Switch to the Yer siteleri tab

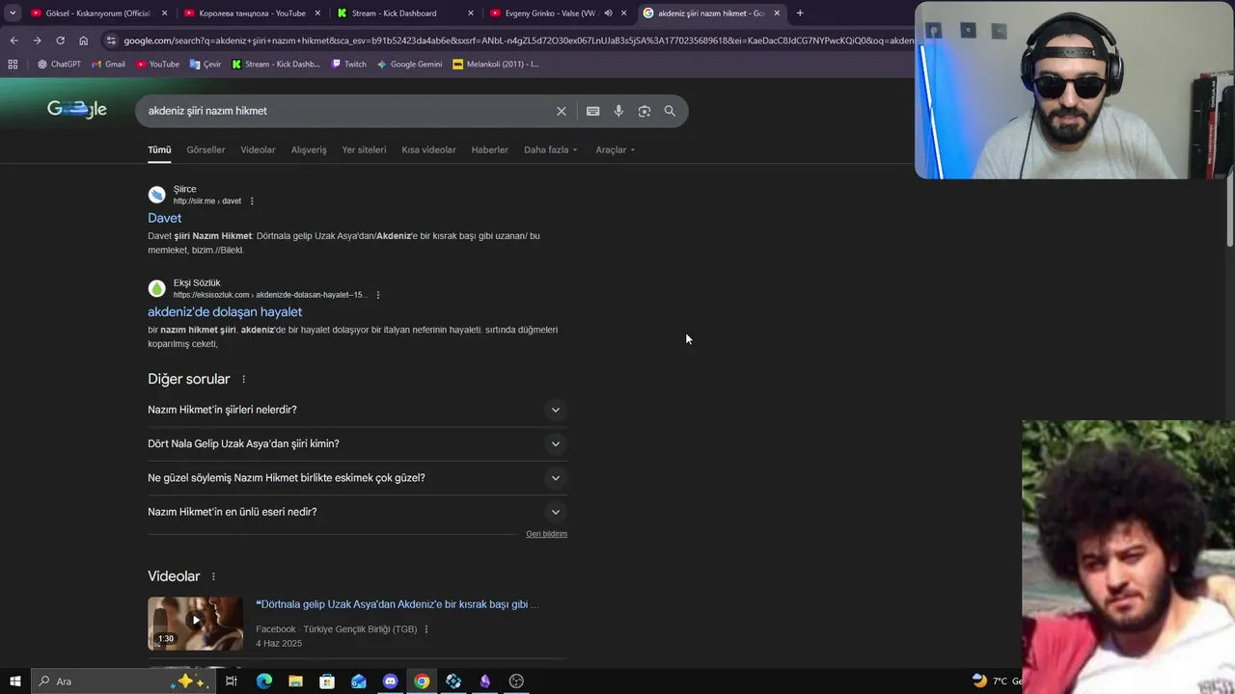pyautogui.click(x=364, y=150)
